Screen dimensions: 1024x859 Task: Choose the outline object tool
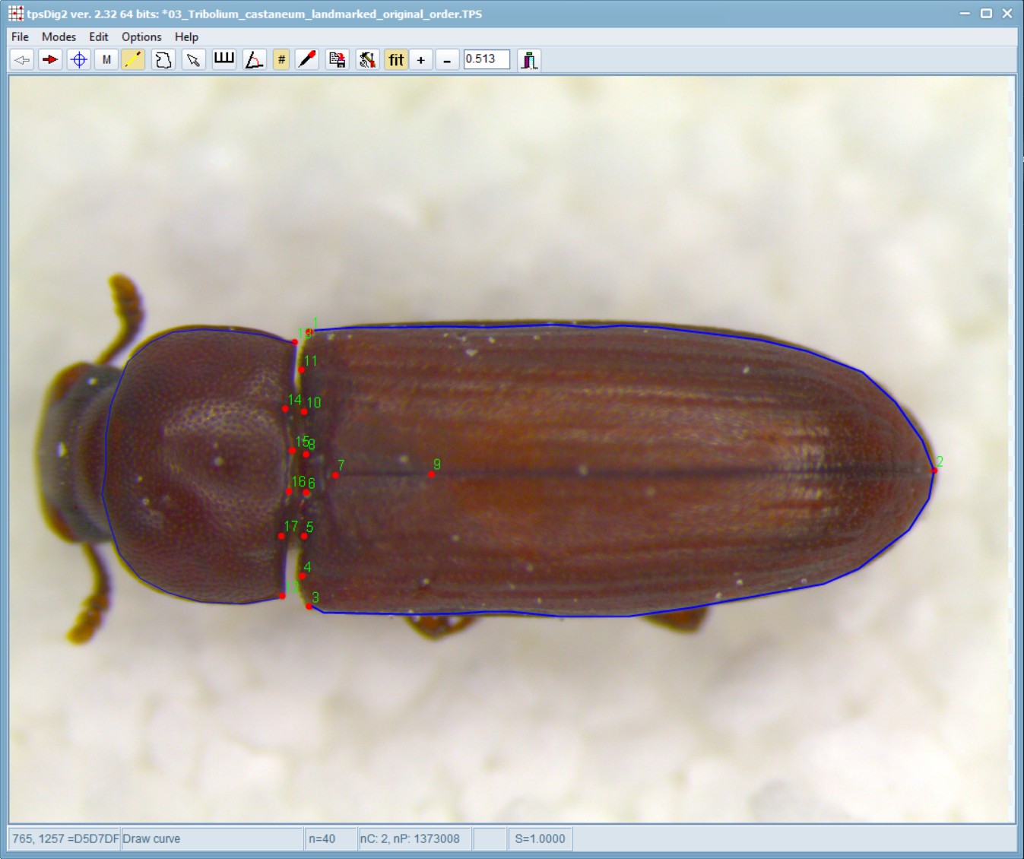tap(163, 59)
